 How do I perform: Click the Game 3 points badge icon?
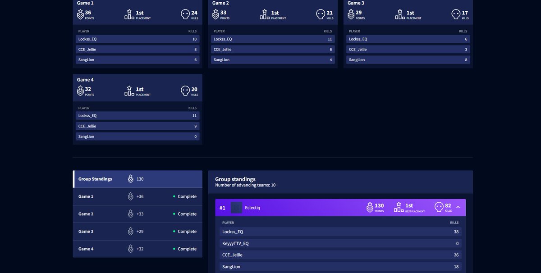pos(351,14)
